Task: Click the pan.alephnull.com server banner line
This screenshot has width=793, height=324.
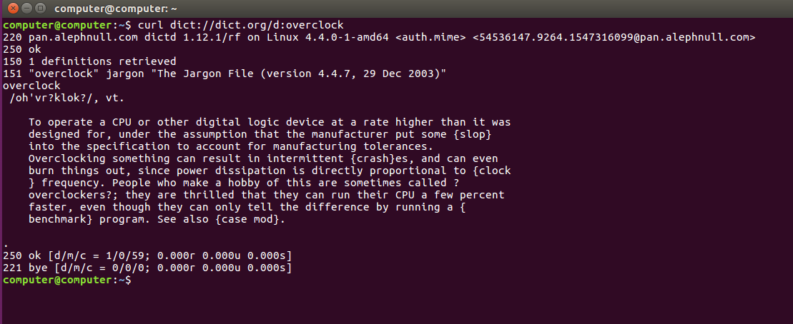Action: (379, 37)
